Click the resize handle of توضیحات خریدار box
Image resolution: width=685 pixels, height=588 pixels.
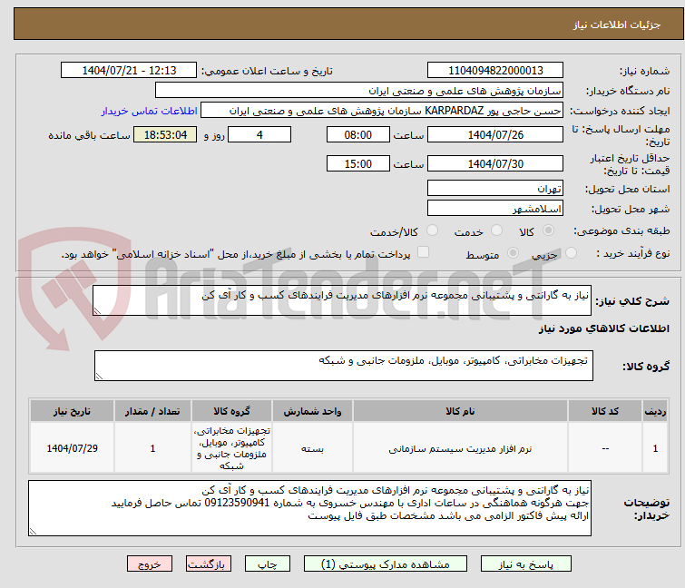[33, 532]
